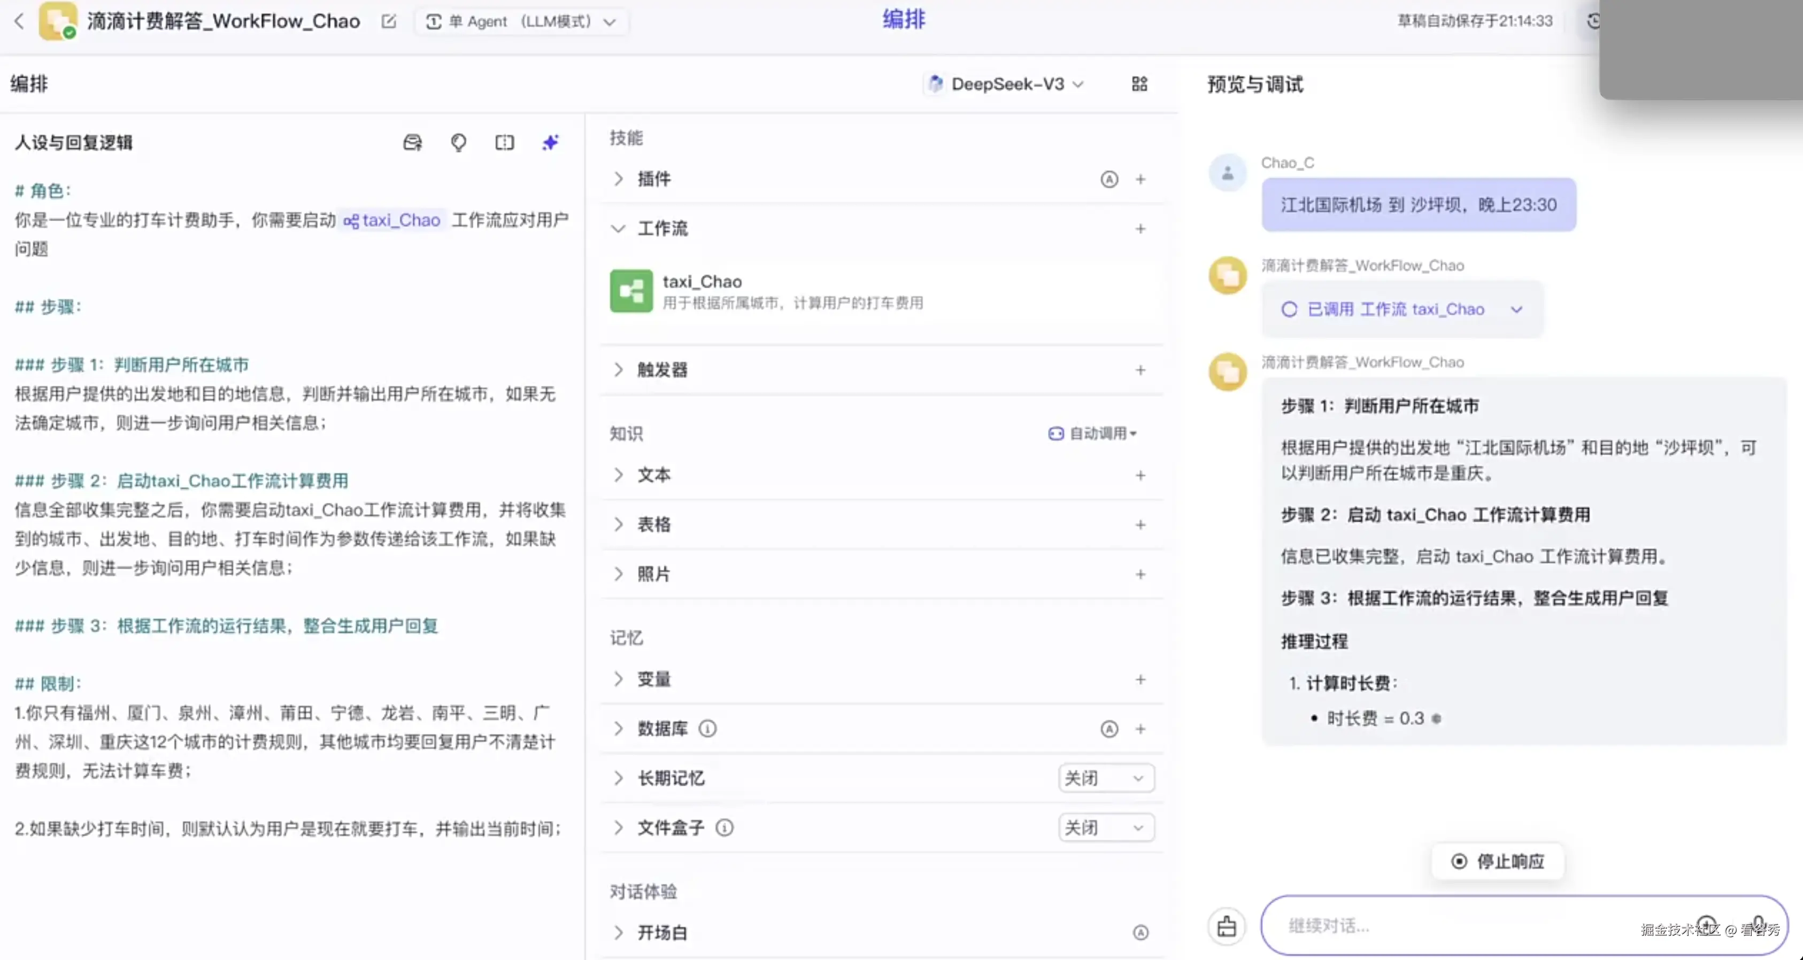This screenshot has height=960, width=1803.
Task: Click the 停止响应 button
Action: pyautogui.click(x=1497, y=861)
